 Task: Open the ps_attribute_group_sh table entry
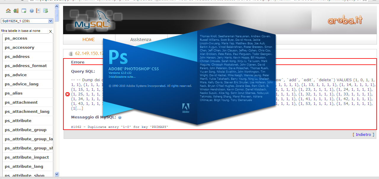click(29, 148)
